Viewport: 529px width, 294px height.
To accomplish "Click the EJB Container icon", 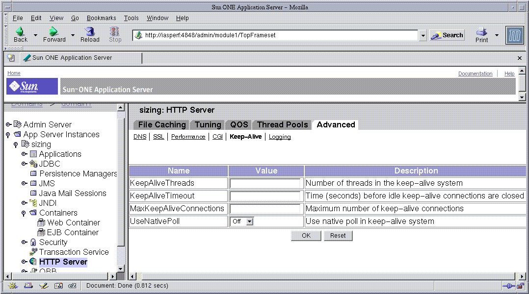I will click(41, 232).
